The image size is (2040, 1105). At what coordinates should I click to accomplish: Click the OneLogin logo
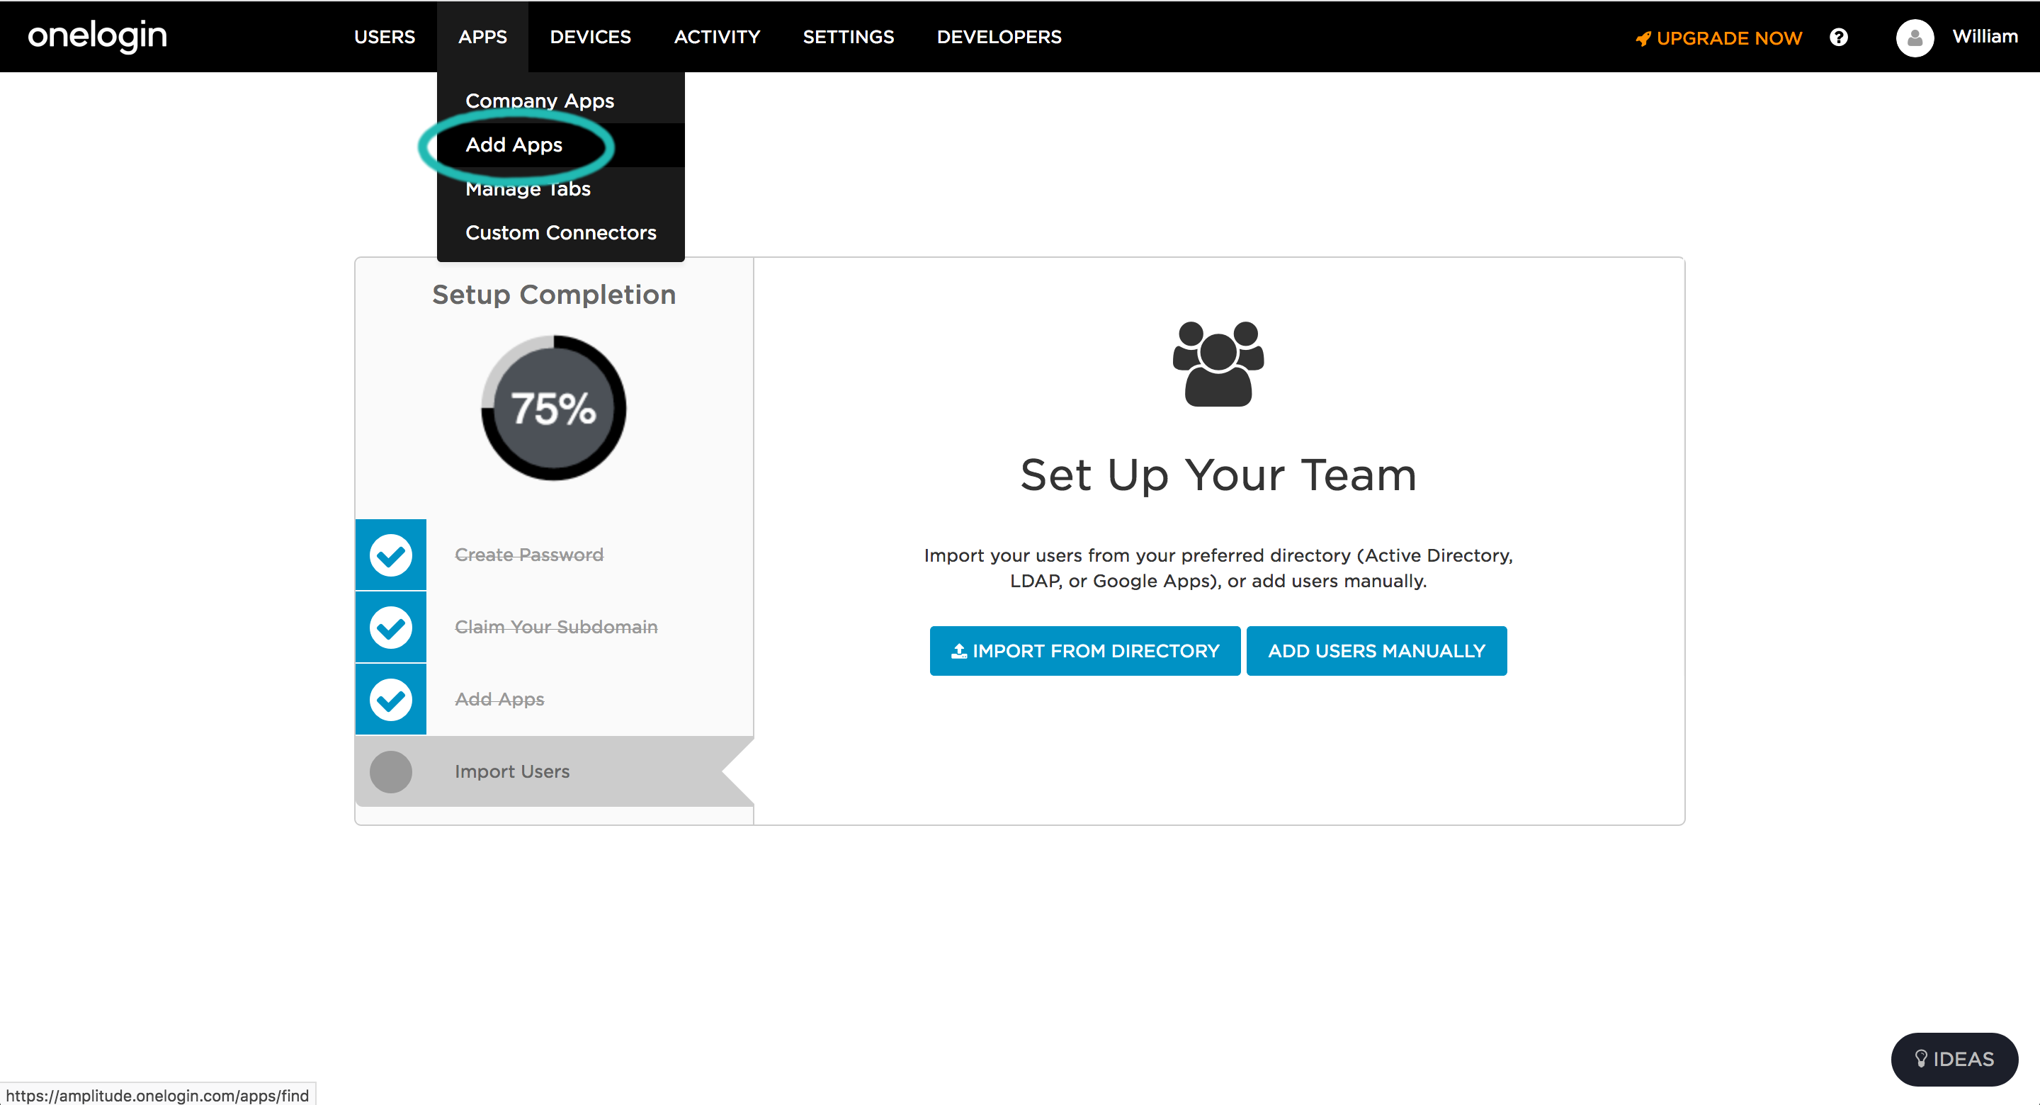pos(98,36)
